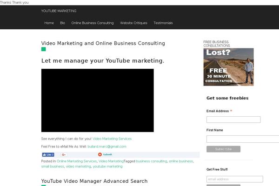Open the small business tag
Image resolution: width=279 pixels, height=186 pixels.
coord(53,166)
